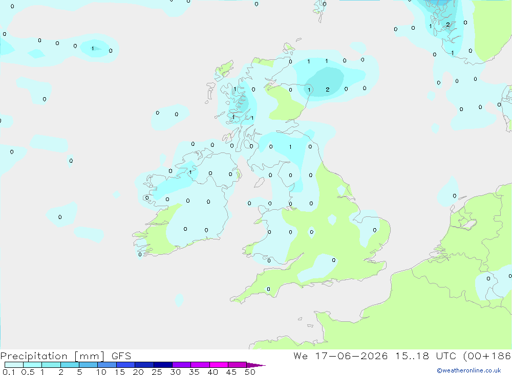
Task: Click the '30' legend scale label
Action: (176, 372)
